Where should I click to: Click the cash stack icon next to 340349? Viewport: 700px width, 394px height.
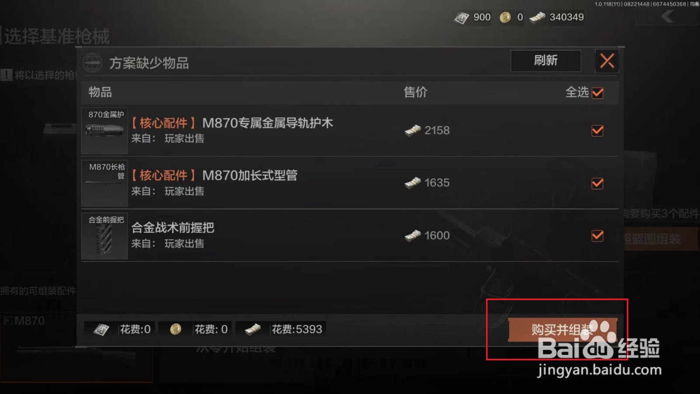tap(537, 17)
